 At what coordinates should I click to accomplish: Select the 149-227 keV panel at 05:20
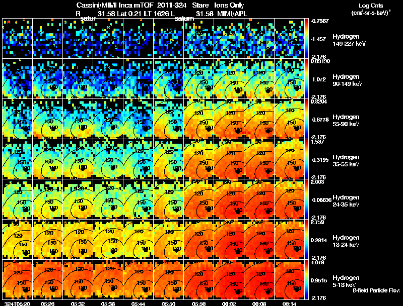(18, 38)
